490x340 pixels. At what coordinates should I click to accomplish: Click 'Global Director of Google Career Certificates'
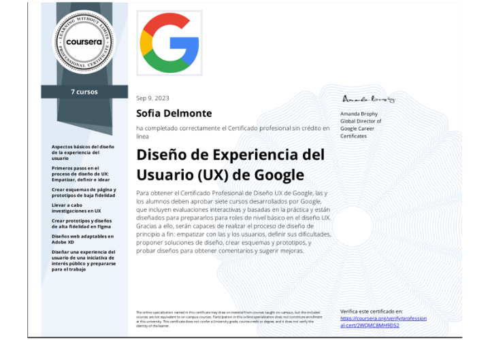(361, 129)
